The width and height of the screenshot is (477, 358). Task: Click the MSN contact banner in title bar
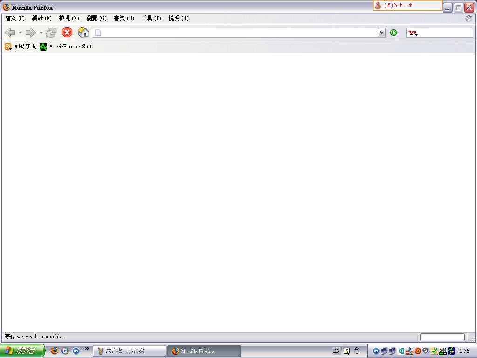click(x=407, y=6)
